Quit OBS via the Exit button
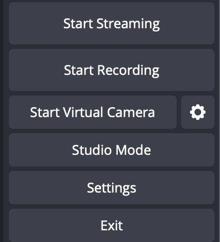220x242 pixels. point(112,225)
